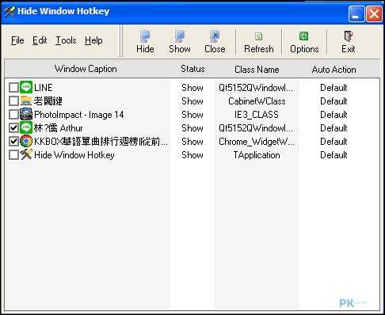
Task: Click the Auto Action column header
Action: pyautogui.click(x=334, y=70)
